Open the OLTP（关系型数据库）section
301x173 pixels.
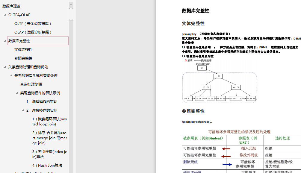click(x=33, y=23)
